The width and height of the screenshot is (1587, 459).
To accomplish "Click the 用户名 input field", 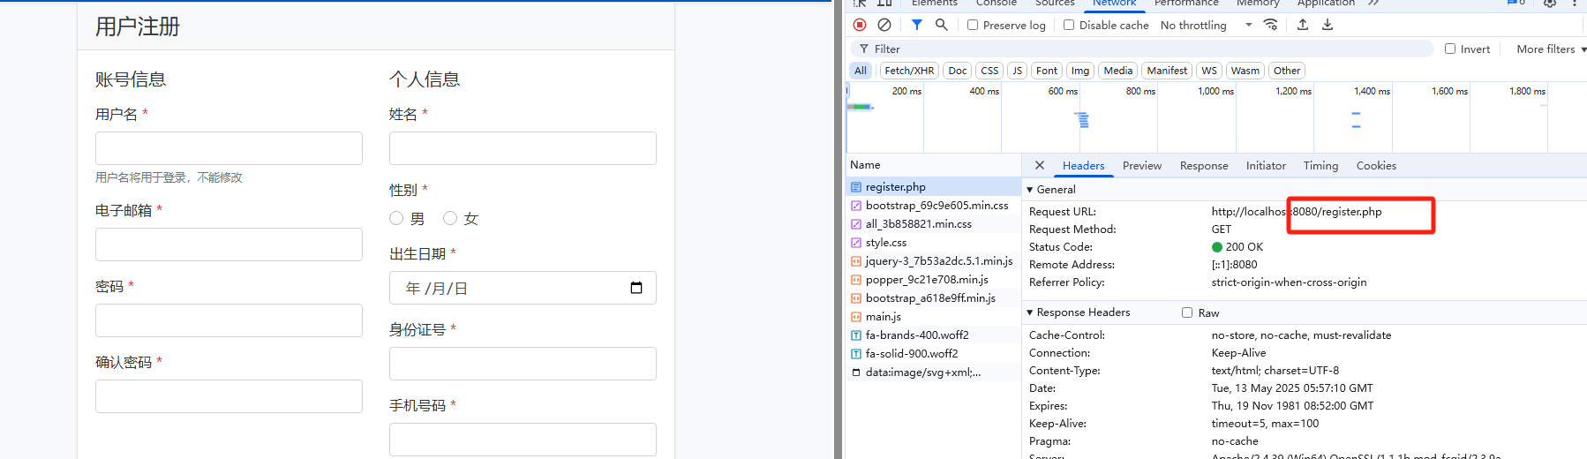I will tap(229, 148).
